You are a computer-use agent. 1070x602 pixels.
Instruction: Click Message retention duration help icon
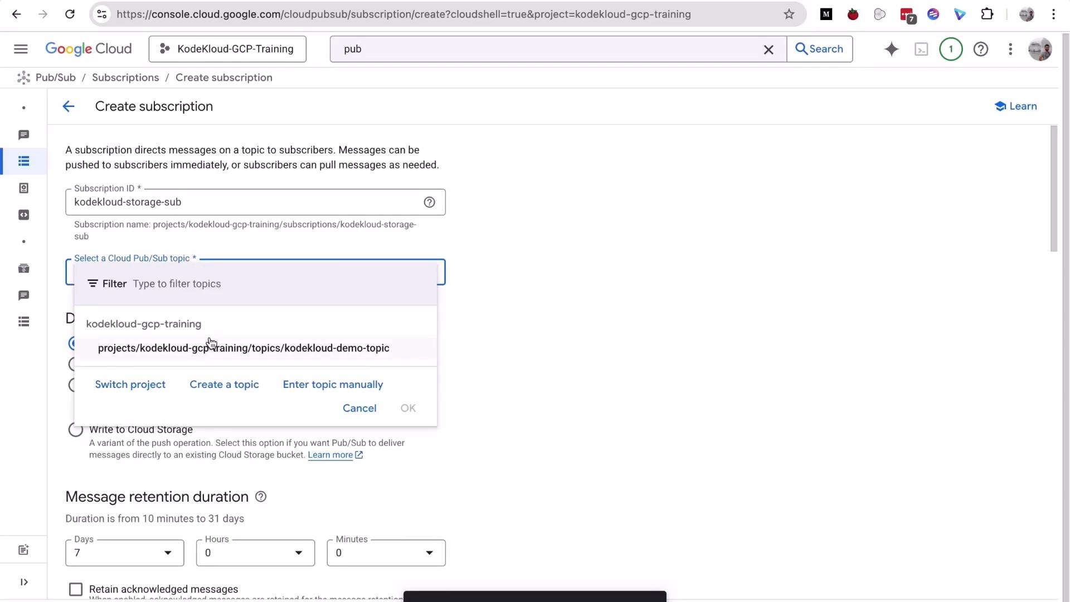[260, 497]
